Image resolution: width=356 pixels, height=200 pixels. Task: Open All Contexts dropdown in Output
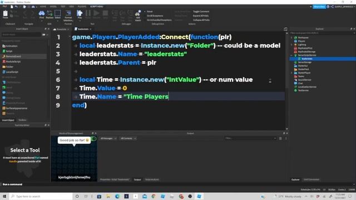coord(128,138)
